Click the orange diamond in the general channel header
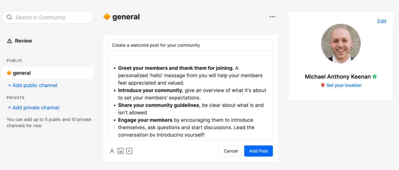399x170 pixels. [x=107, y=16]
